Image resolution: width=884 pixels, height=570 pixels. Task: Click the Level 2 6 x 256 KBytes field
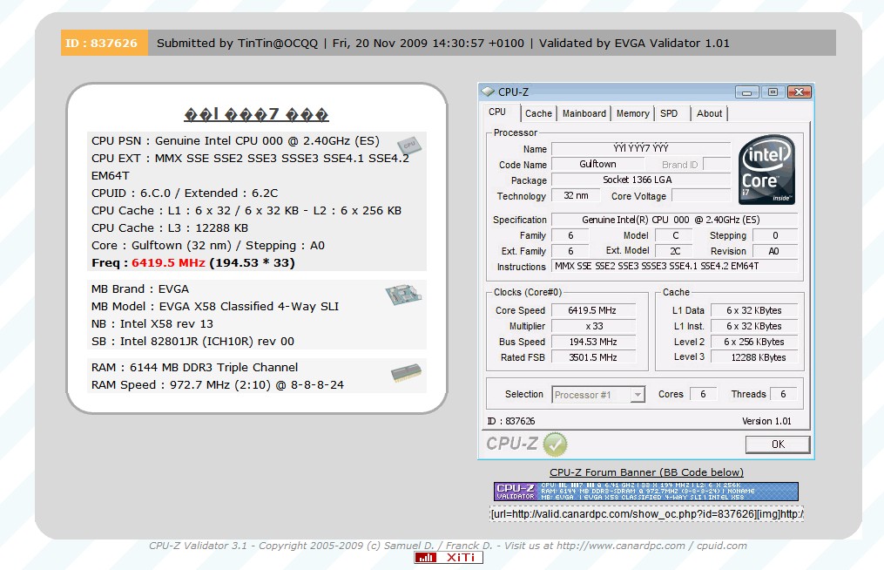pyautogui.click(x=754, y=342)
